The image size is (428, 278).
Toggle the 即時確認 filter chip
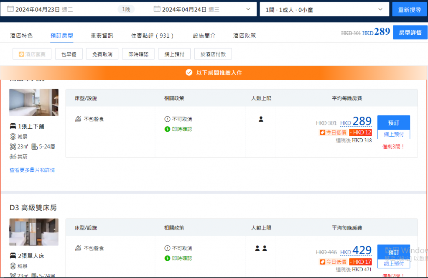point(138,54)
